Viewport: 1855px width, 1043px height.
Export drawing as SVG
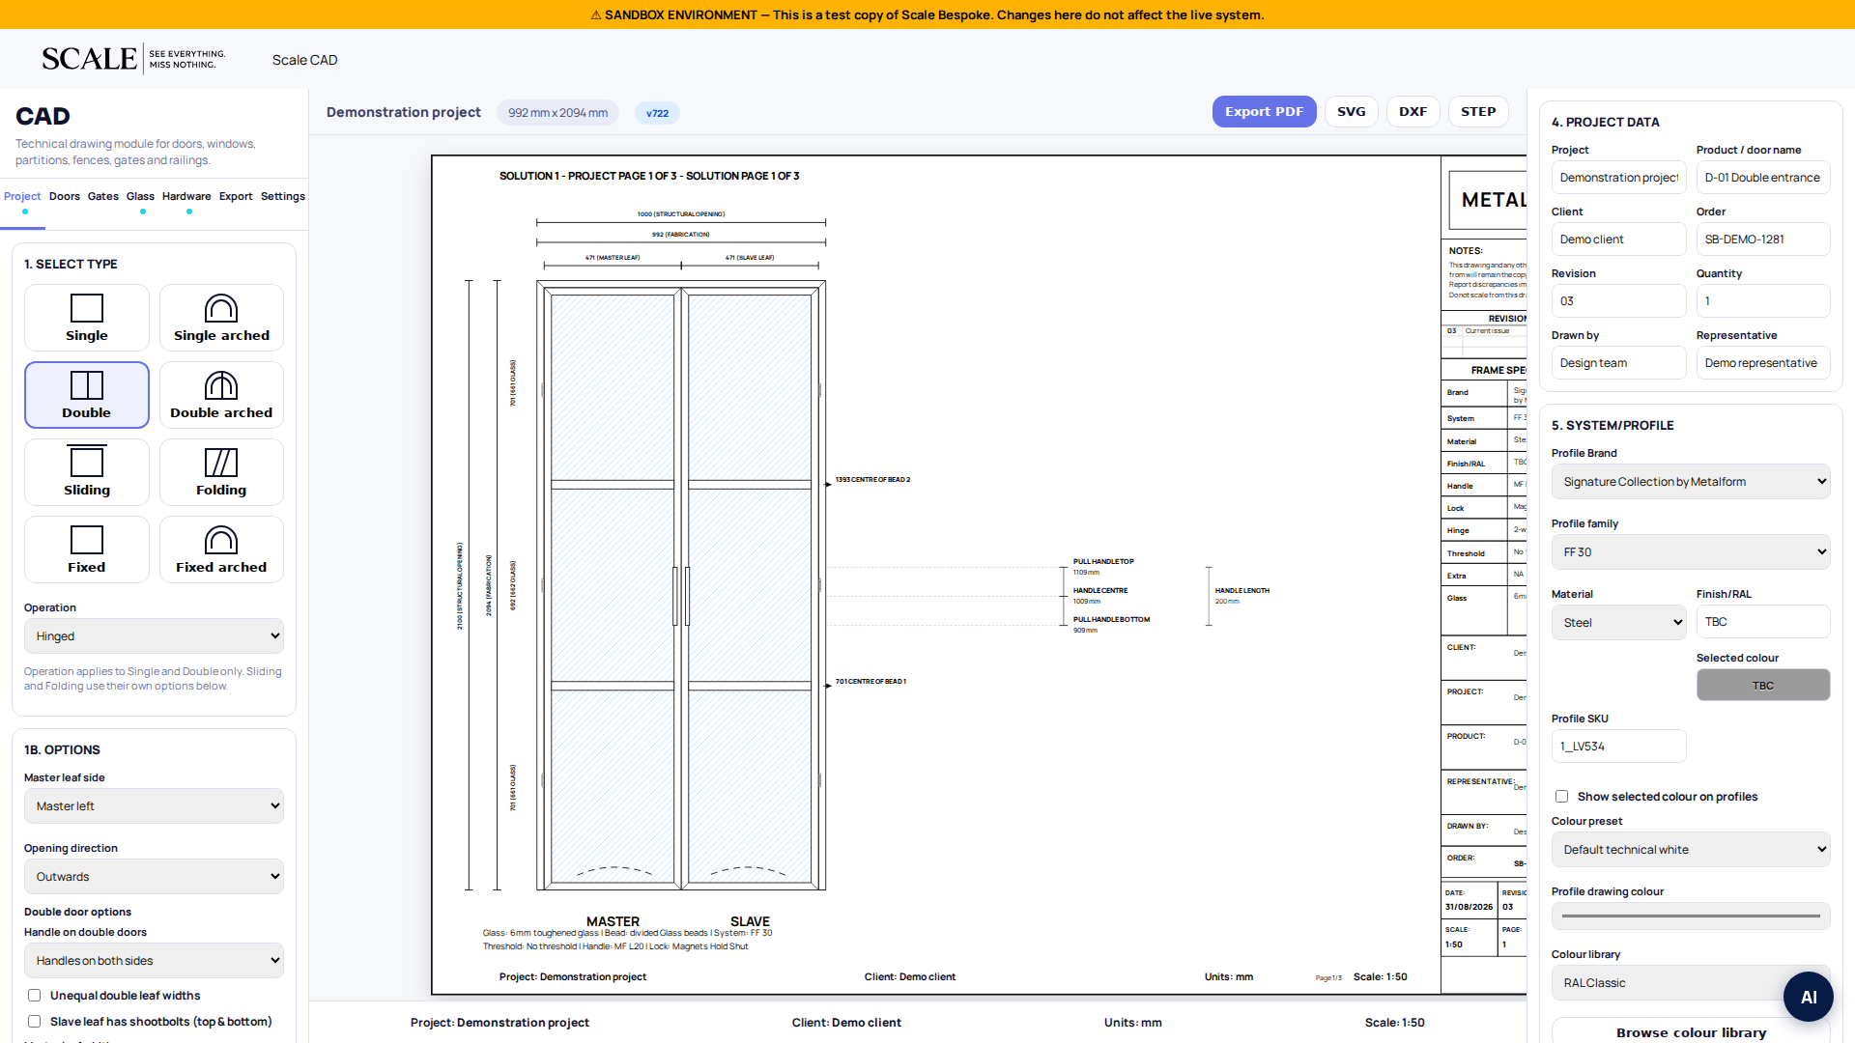pos(1351,112)
